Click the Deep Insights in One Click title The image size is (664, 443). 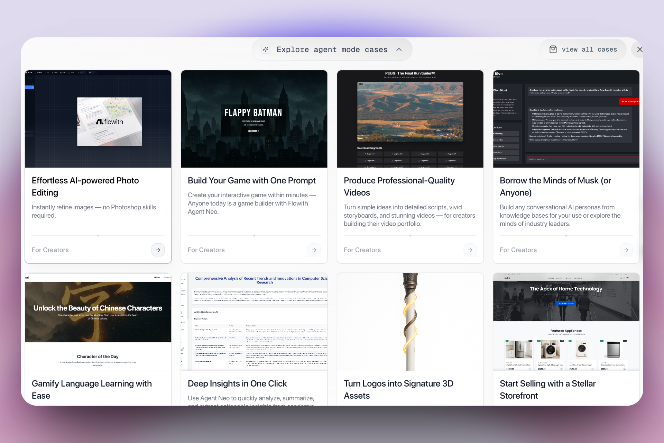pyautogui.click(x=237, y=383)
